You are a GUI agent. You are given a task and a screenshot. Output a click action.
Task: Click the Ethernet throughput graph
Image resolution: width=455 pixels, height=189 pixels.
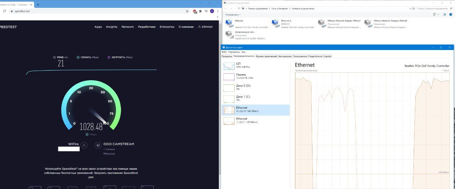click(372, 130)
